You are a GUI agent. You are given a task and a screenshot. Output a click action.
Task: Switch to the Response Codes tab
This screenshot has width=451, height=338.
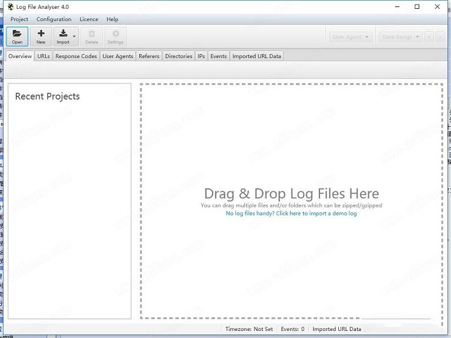coord(76,56)
